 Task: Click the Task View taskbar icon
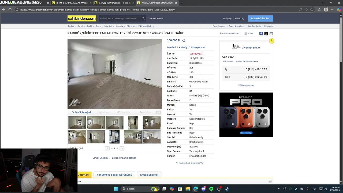point(164,189)
